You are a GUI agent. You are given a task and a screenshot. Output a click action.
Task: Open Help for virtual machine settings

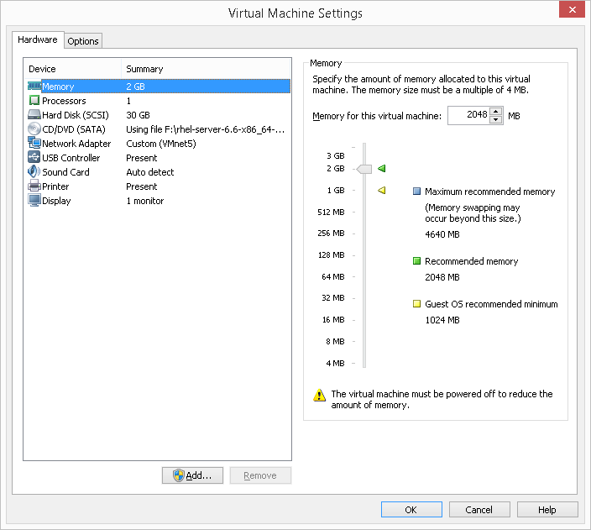tap(547, 510)
